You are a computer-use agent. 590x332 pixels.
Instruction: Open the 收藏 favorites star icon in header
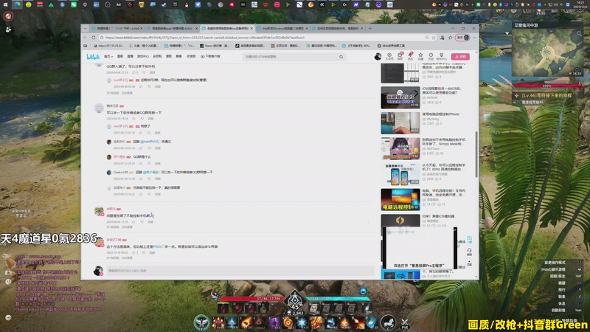[420, 57]
